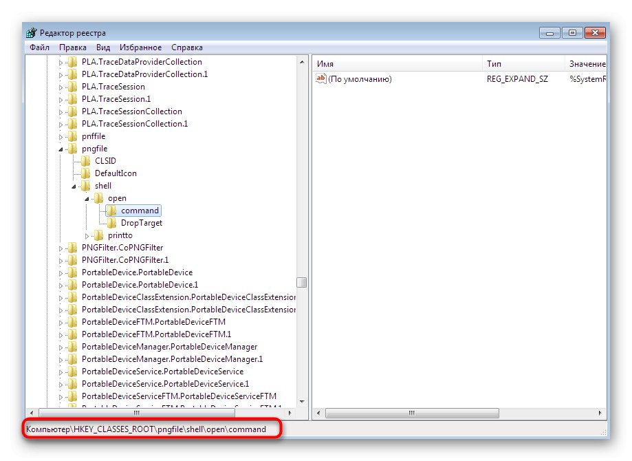This screenshot has width=632, height=461.
Task: Click the string value icon of (По умолчанию)
Action: point(321,78)
